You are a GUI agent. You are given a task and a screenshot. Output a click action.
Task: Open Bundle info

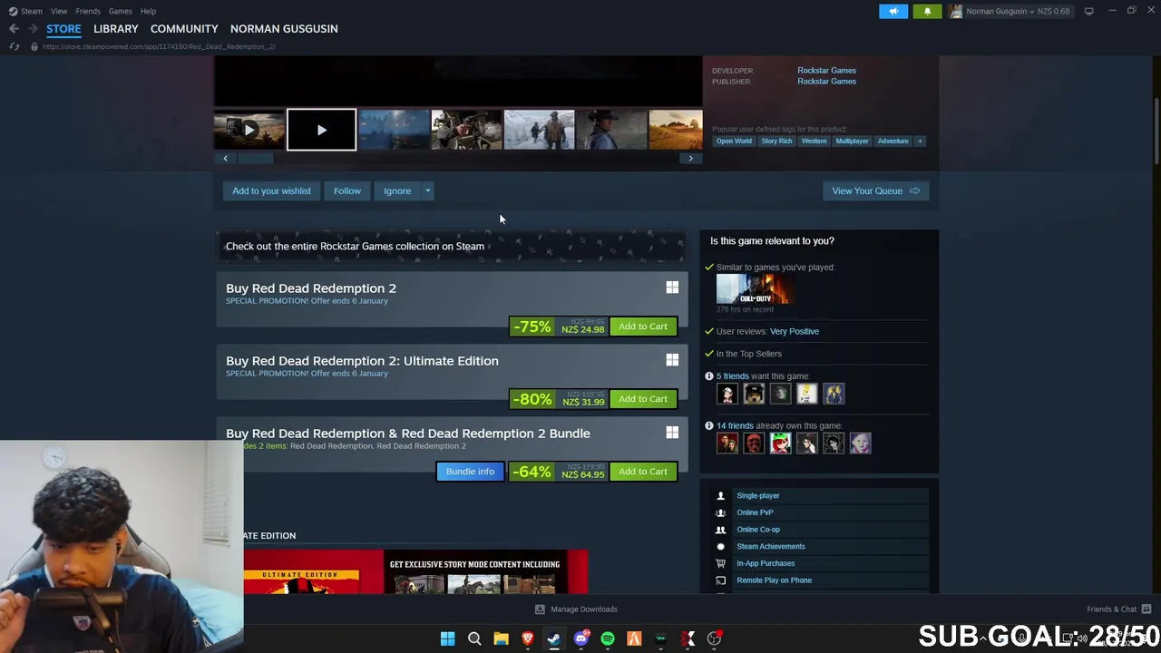470,472
